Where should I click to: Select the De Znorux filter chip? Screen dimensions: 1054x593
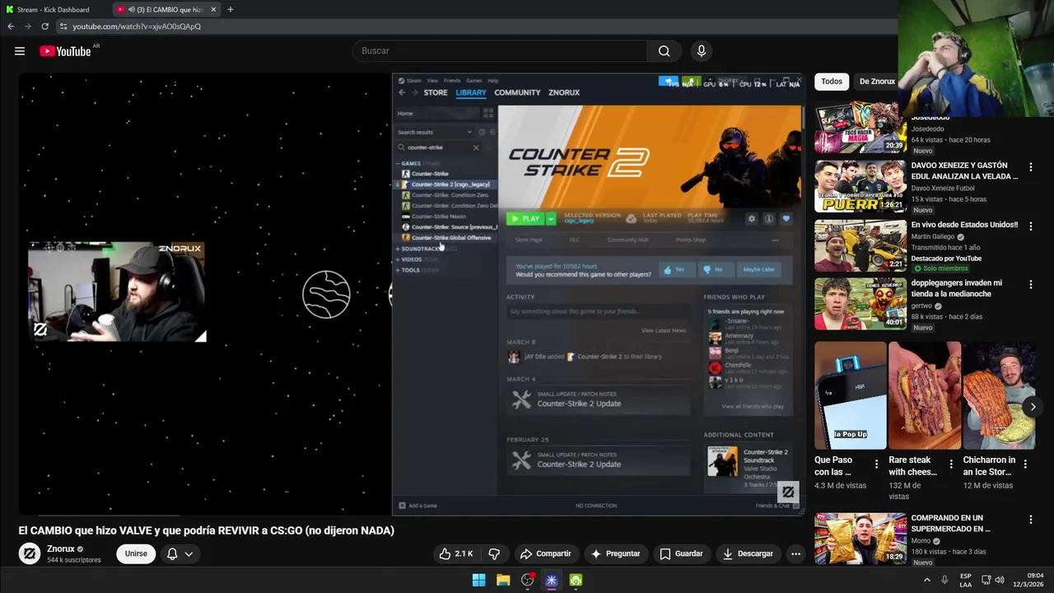[x=877, y=82]
